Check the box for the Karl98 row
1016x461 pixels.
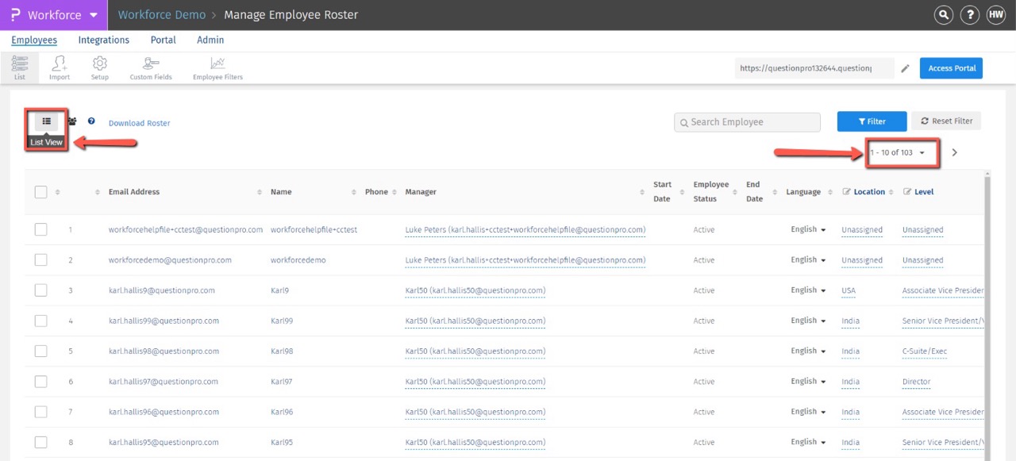[x=41, y=352]
